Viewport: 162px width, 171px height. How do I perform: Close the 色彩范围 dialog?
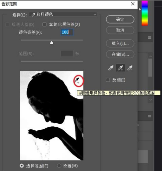tap(133, 4)
